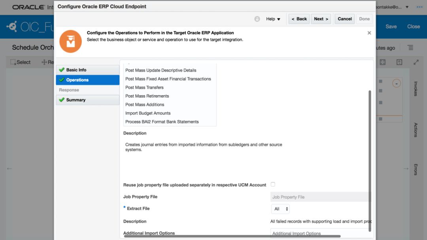The image size is (427, 240).
Task: Select the Operations wizard step
Action: coord(88,80)
